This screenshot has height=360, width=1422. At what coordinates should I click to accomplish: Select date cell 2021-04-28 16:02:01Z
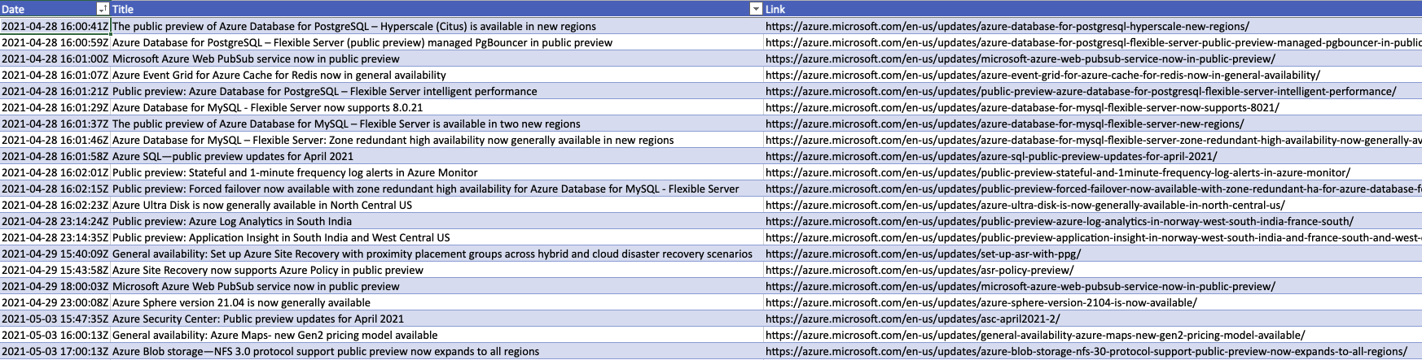pyautogui.click(x=55, y=172)
